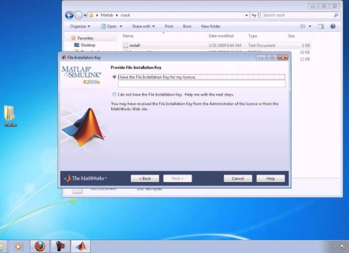The image size is (349, 253).
Task: Select 'I do not have the File Installation Key' option
Action: [114, 94]
